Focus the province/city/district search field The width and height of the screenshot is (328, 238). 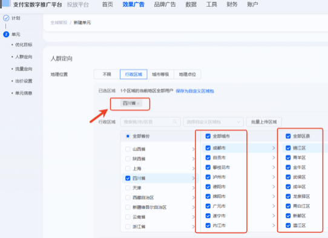coord(150,121)
